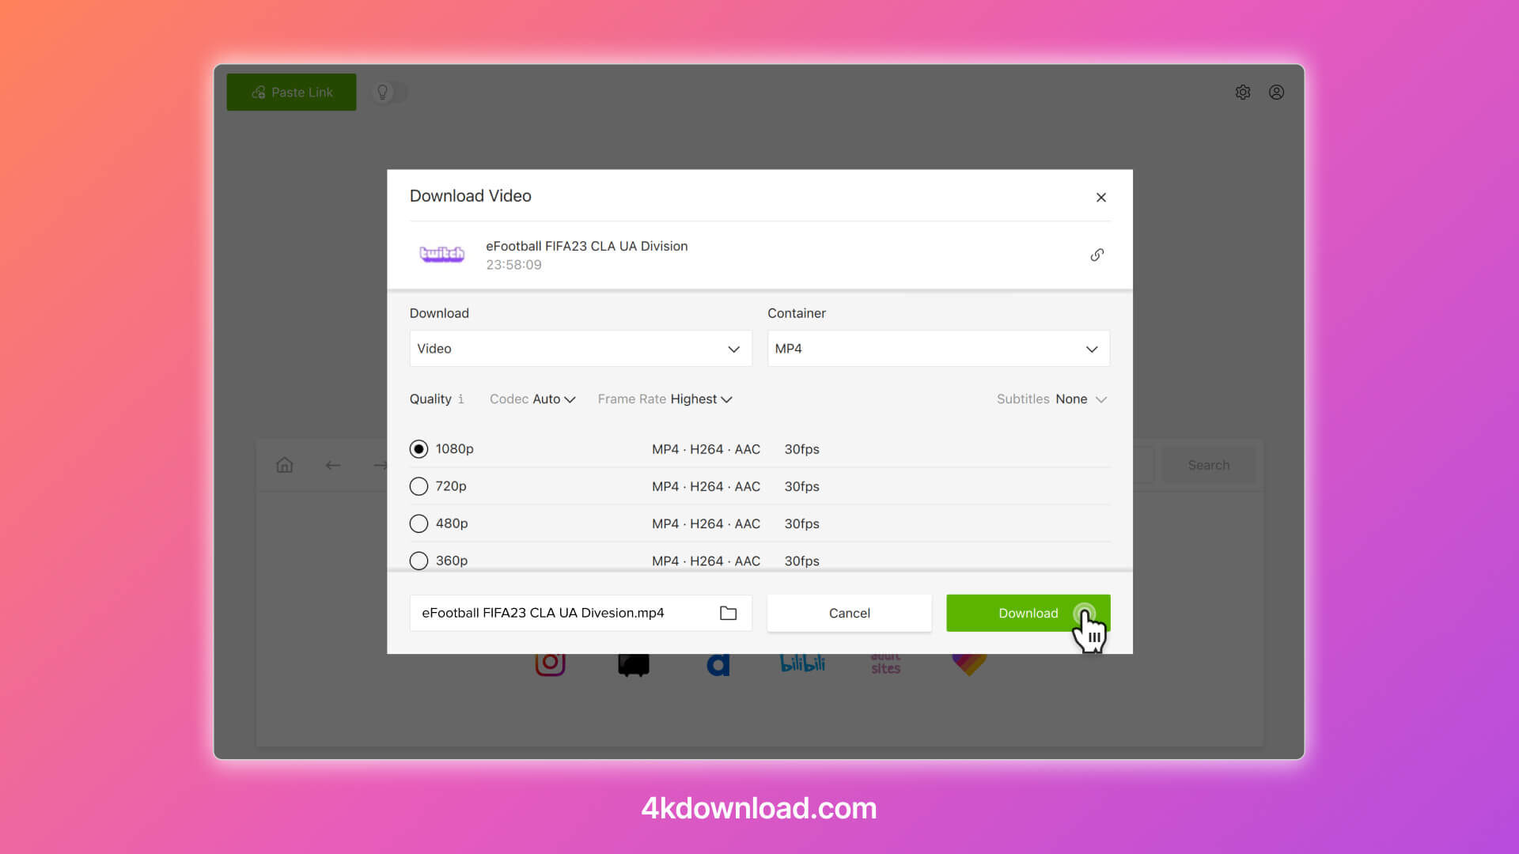Click the bilibili platform icon
Image resolution: width=1519 pixels, height=854 pixels.
(x=801, y=664)
